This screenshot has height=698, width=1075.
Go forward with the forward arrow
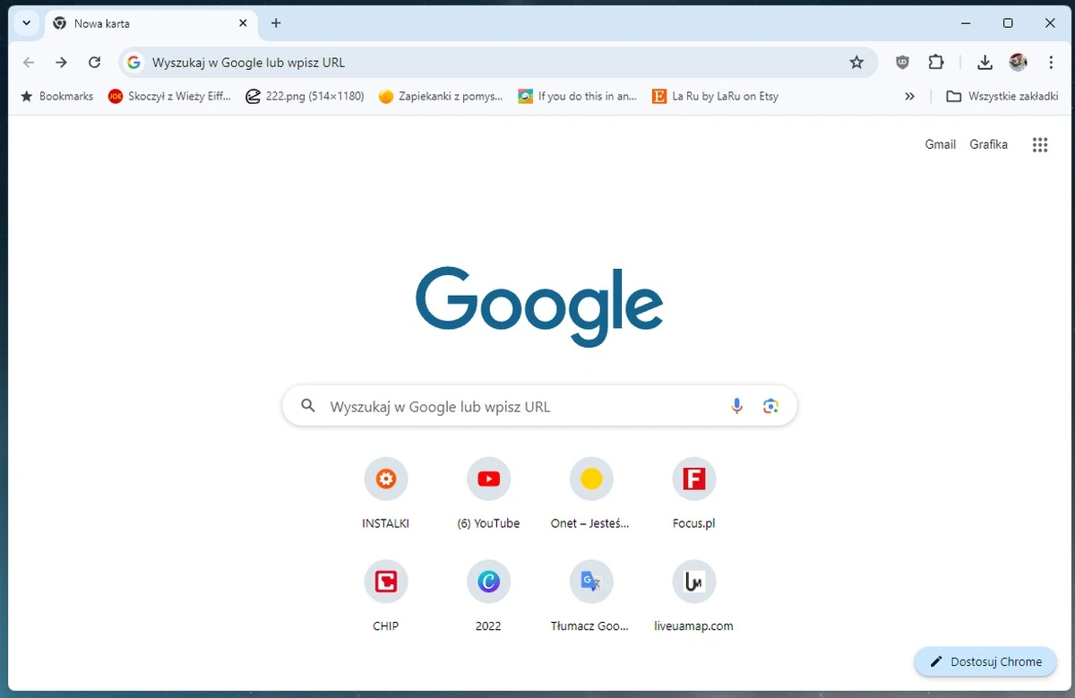tap(61, 62)
